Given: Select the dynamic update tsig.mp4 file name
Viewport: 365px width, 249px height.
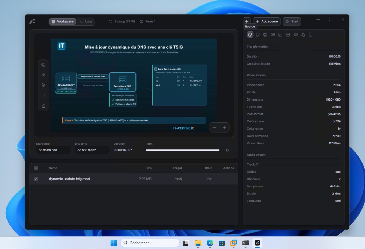Looking at the screenshot, I should (x=69, y=179).
